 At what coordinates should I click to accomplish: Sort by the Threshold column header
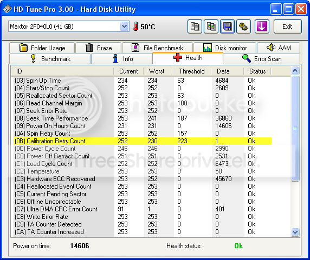tap(192, 71)
